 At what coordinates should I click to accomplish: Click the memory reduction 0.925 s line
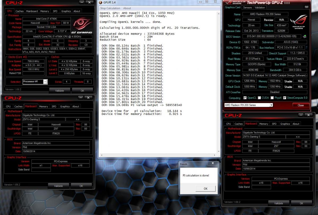click(142, 114)
